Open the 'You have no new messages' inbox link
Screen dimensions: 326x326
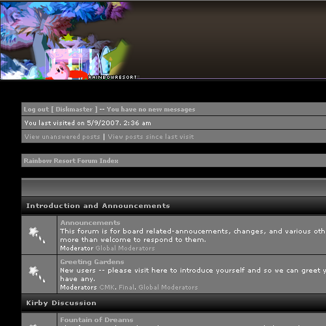151,109
